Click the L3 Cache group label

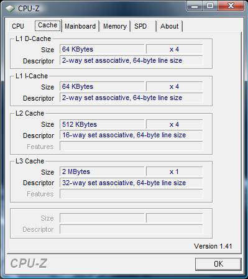(x=30, y=161)
